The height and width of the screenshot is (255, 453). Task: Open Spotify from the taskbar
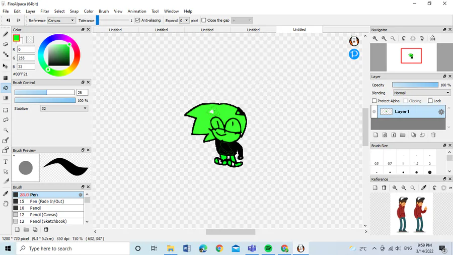pyautogui.click(x=268, y=248)
